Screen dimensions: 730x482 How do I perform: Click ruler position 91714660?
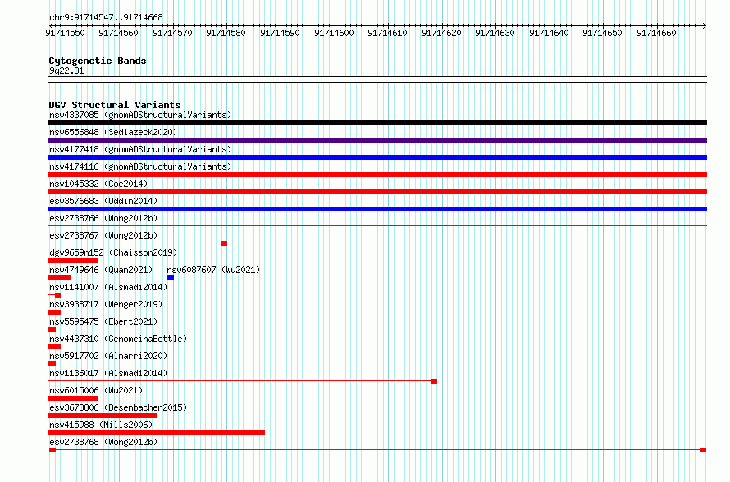[656, 33]
